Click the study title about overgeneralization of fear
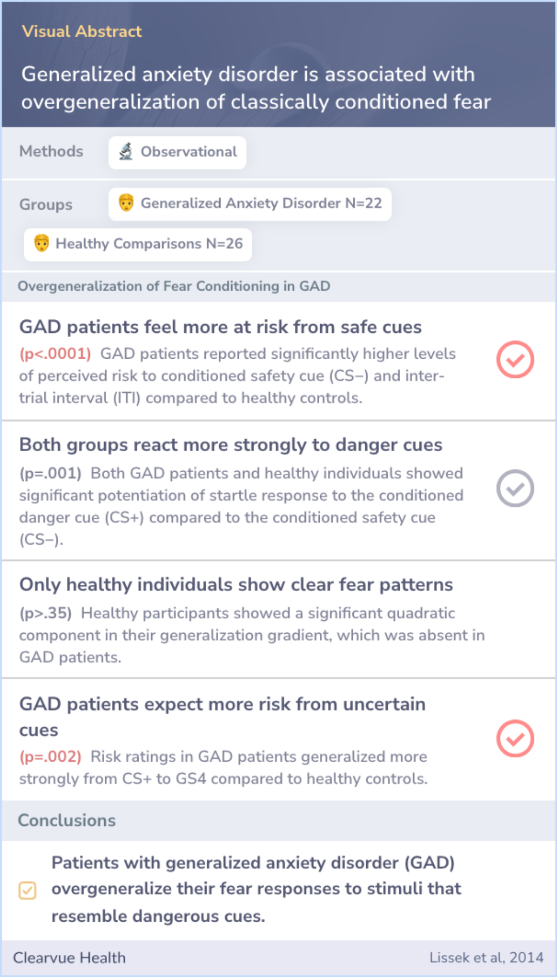 [256, 88]
